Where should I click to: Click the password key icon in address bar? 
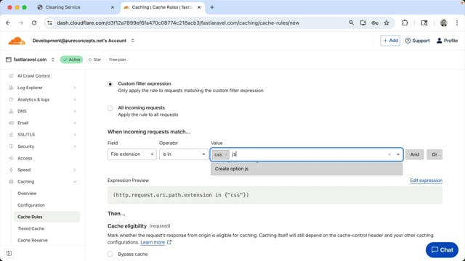375,22
